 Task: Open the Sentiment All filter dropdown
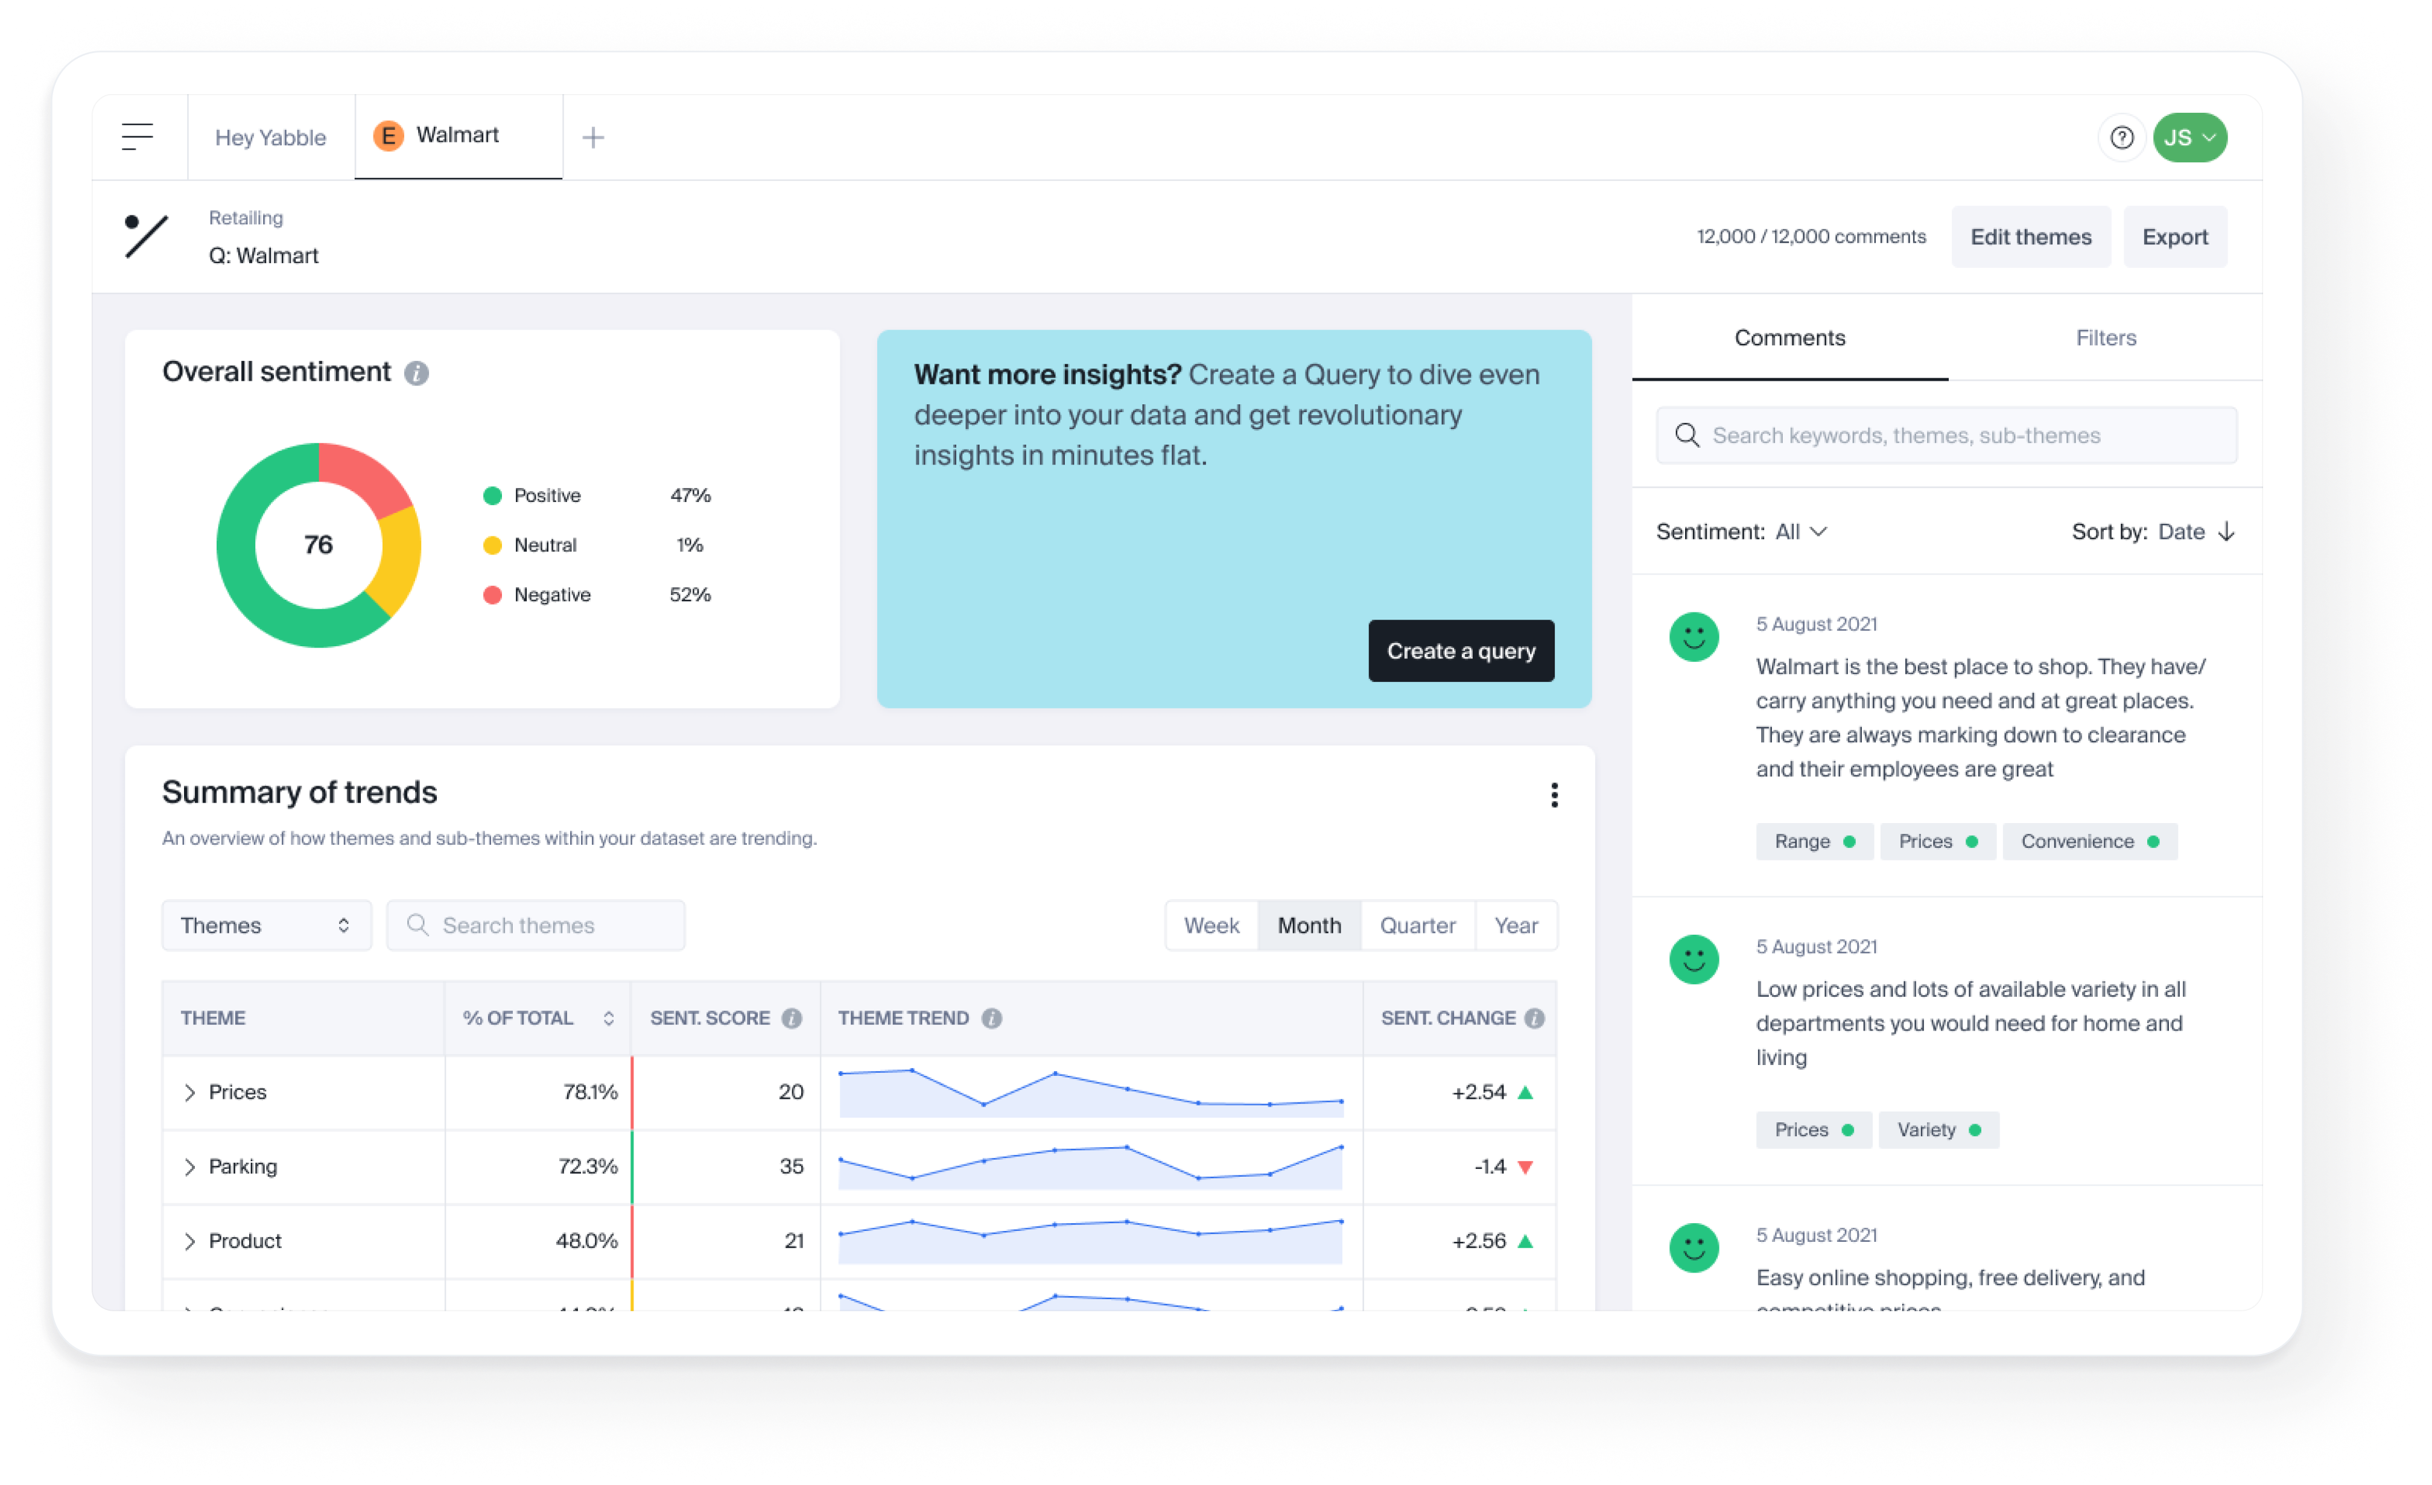(1800, 531)
